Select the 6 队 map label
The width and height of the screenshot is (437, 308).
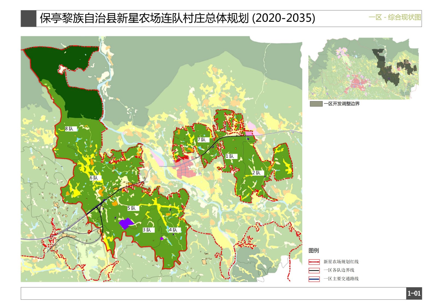pos(95,178)
